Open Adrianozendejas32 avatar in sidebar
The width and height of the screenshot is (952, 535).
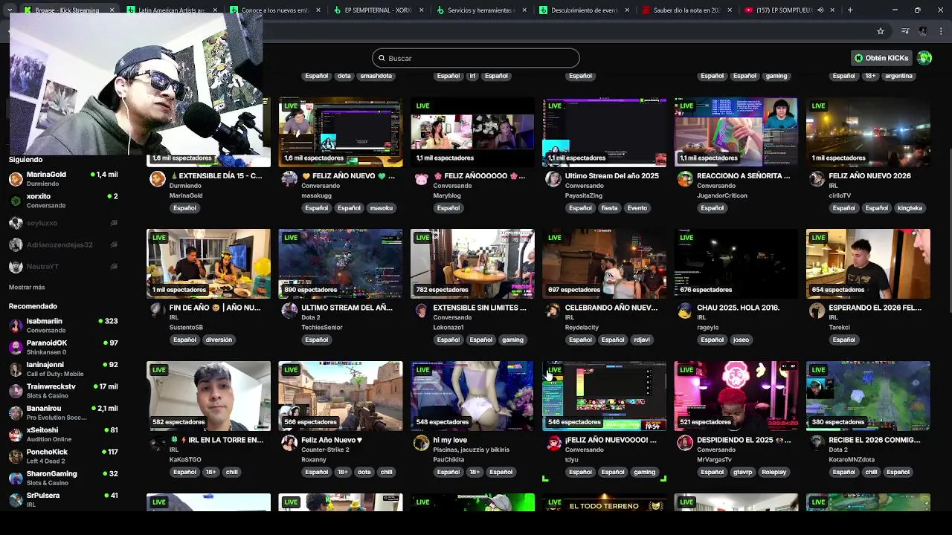[16, 244]
